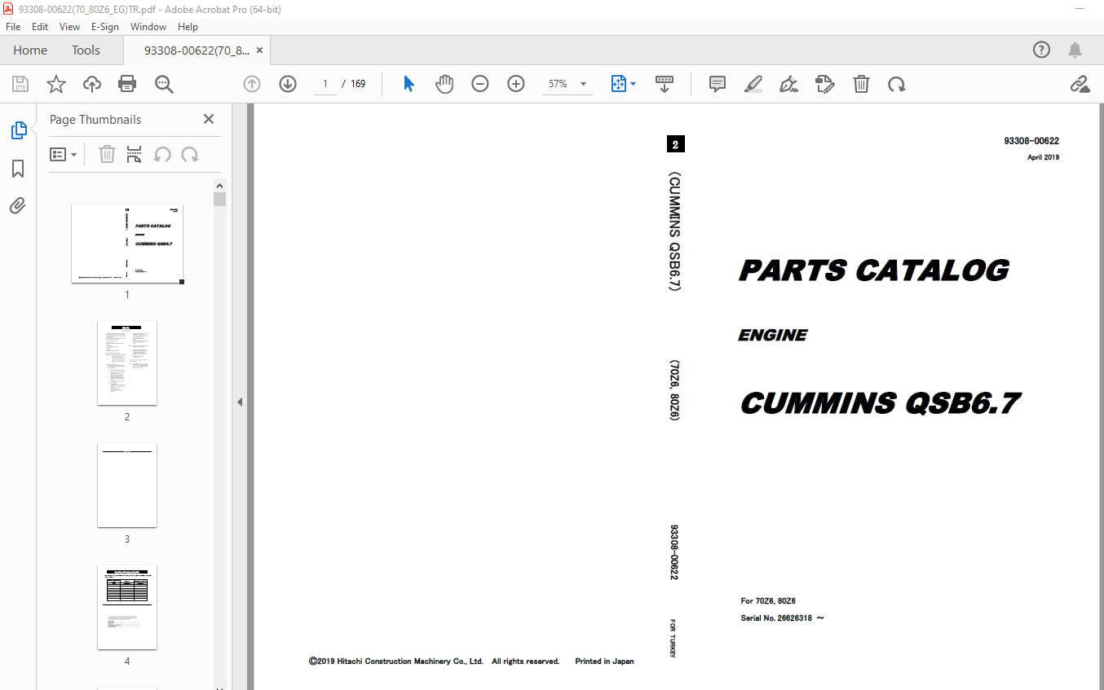Viewport: 1104px width, 690px height.
Task: Open the zoom percentage dropdown
Action: point(583,84)
